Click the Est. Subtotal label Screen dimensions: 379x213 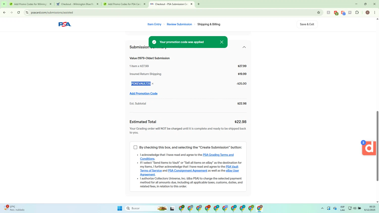pos(138,103)
